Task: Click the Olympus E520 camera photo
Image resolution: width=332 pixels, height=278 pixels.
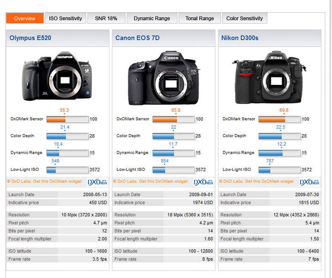Action: (57, 76)
